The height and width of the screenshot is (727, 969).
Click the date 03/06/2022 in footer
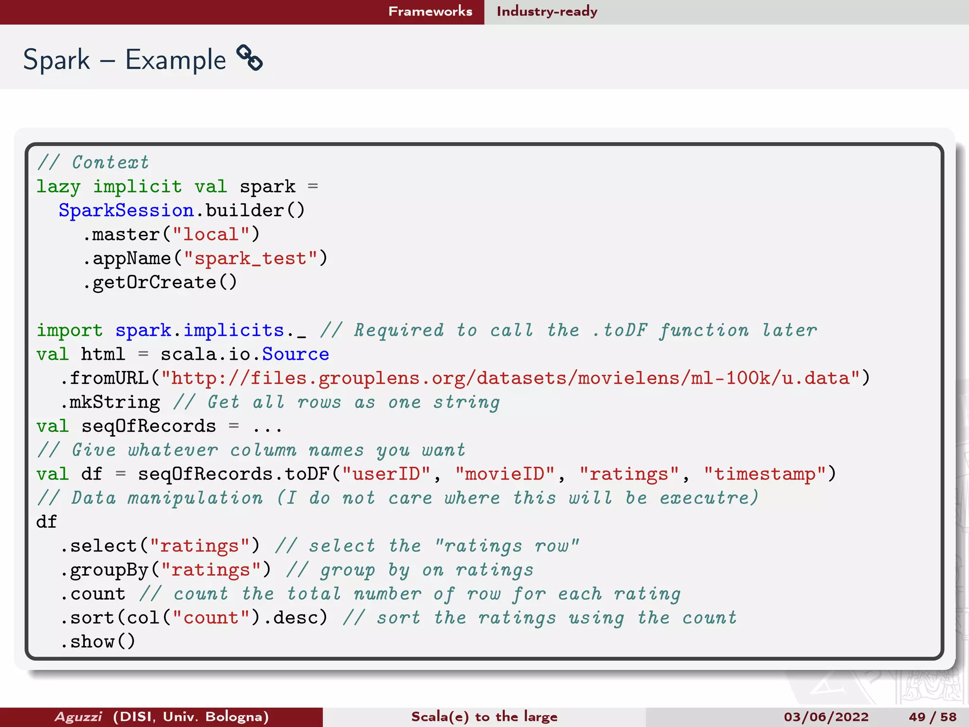pyautogui.click(x=826, y=717)
